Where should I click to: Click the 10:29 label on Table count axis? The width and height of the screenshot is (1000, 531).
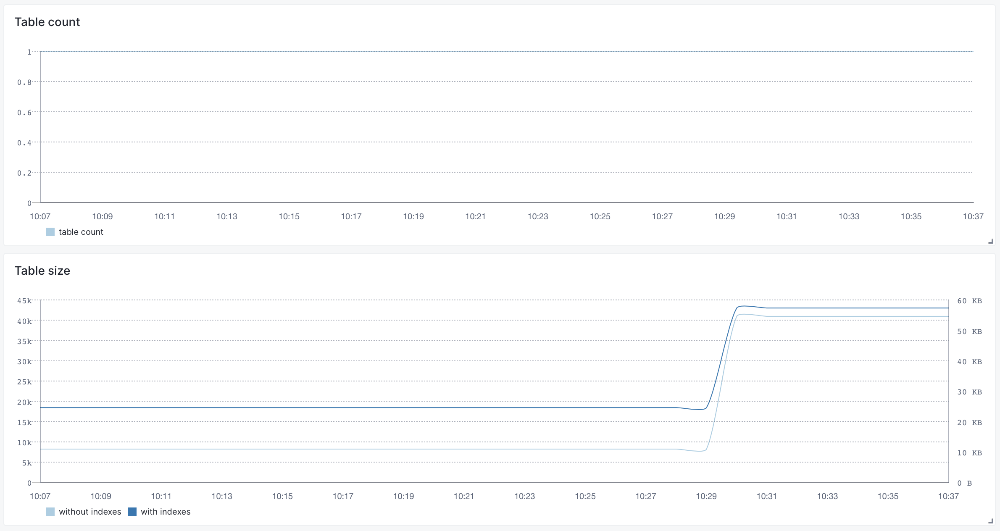(724, 216)
